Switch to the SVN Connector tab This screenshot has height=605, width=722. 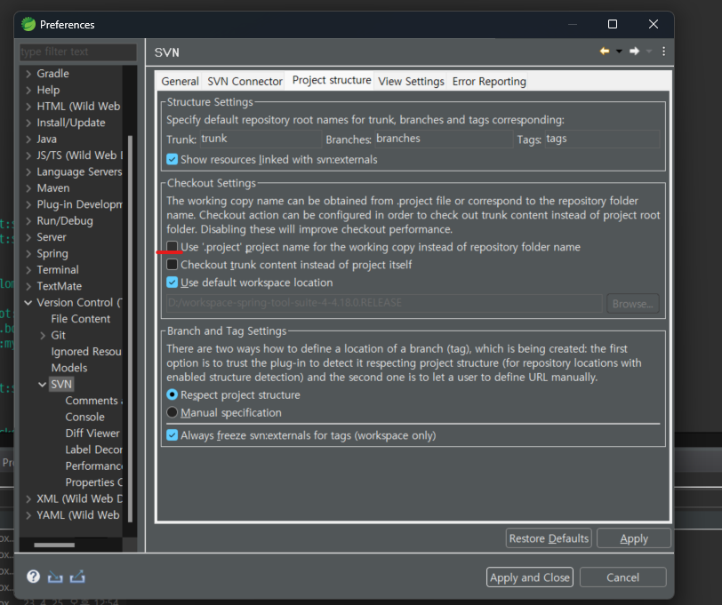pos(245,82)
